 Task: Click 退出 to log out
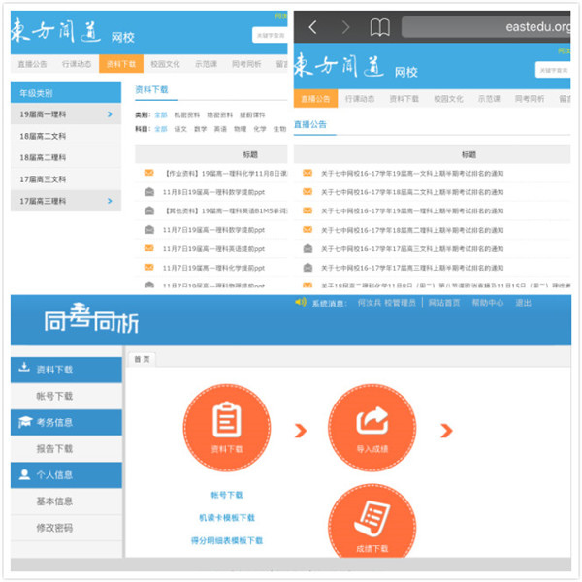pos(523,303)
